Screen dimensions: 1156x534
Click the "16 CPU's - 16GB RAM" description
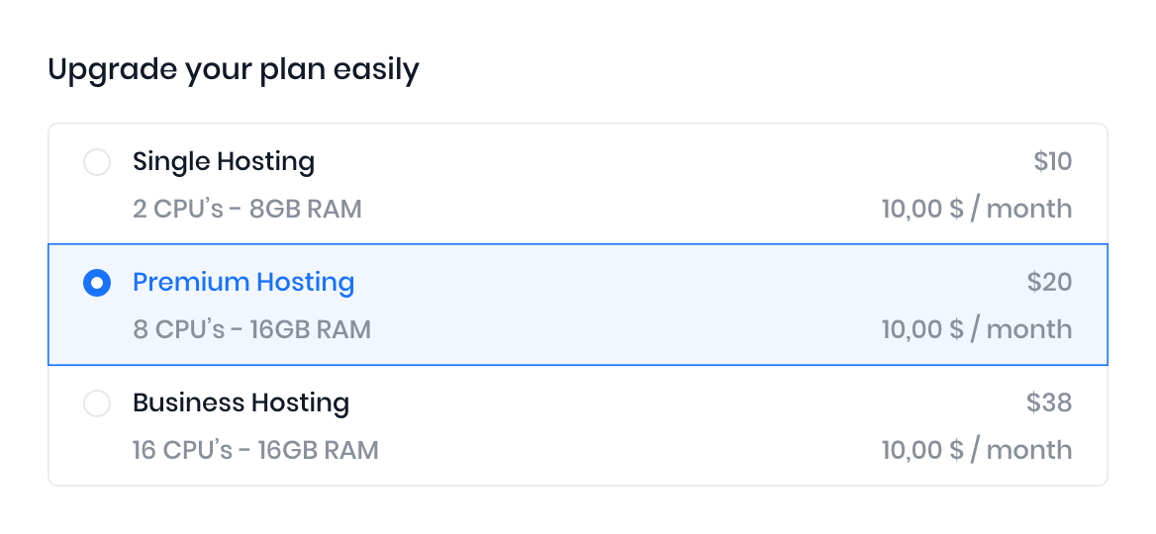[x=255, y=450]
